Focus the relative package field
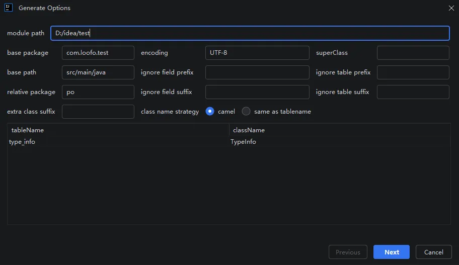The image size is (459, 265). click(98, 92)
